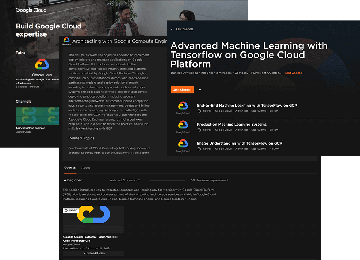Click the Google Cloud logo on Architecting skill path header
The width and height of the screenshot is (360, 260).
66,41
